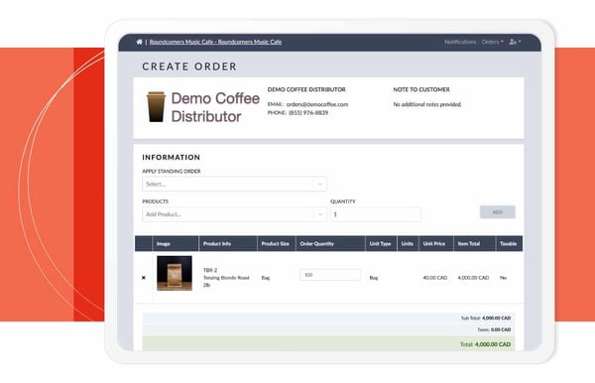The image size is (595, 383).
Task: Open the Notifications menu item
Action: pos(460,42)
